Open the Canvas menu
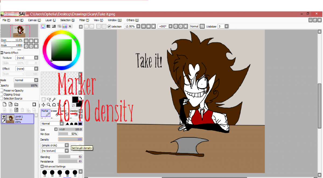Image resolution: width=323 pixels, height=178 pixels. [34, 20]
